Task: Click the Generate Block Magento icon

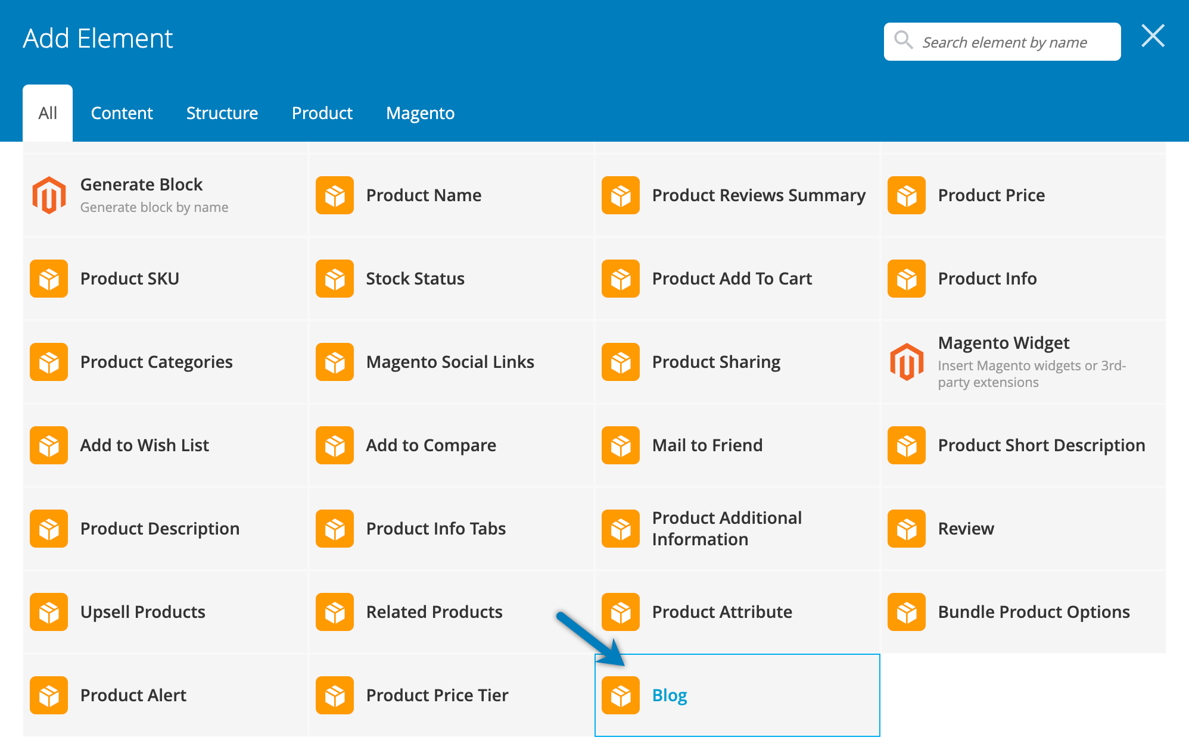Action: click(x=49, y=195)
